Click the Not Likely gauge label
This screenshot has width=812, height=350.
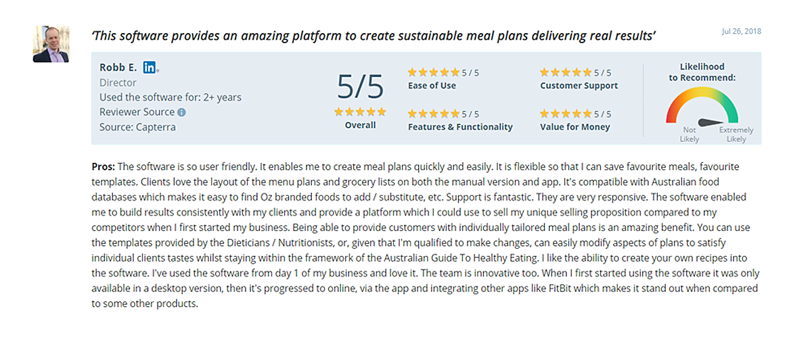pos(690,134)
